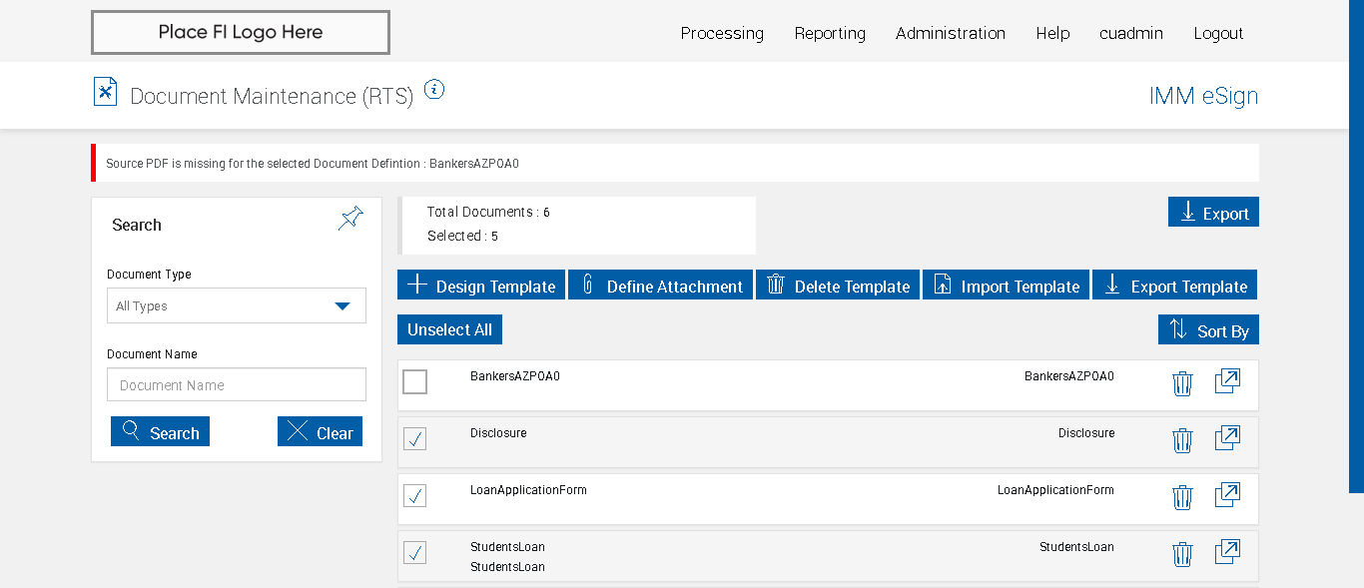Uncheck the LoanApplicationForm checkbox
Screen dimensions: 1364x588
click(415, 495)
